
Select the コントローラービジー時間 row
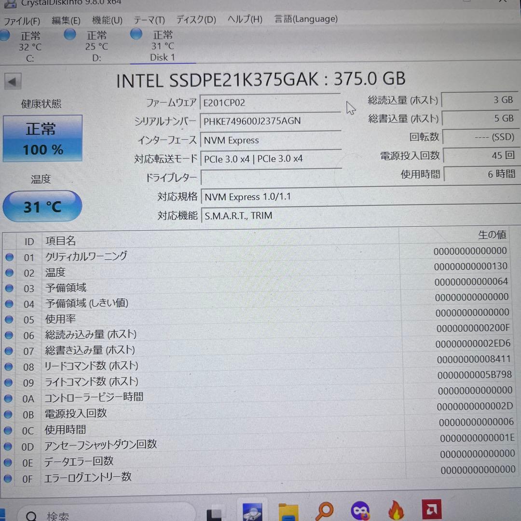coord(257,396)
